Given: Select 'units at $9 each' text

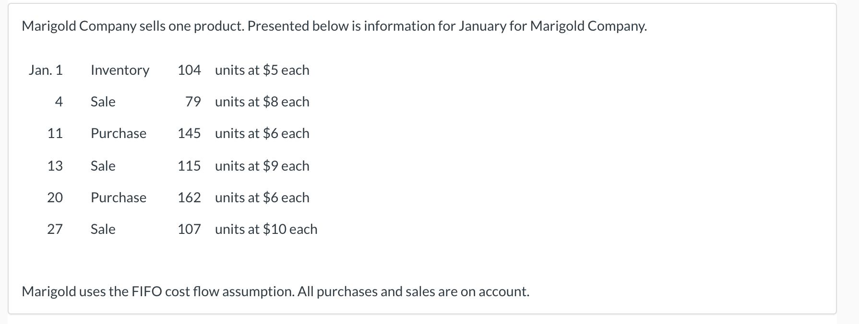Looking at the screenshot, I should tap(262, 166).
